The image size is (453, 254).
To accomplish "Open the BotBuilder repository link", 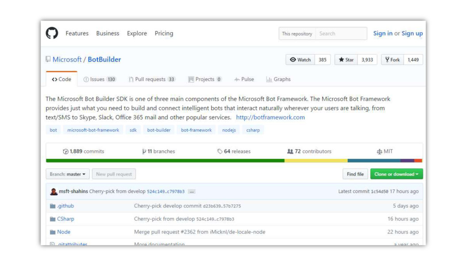I will [104, 60].
